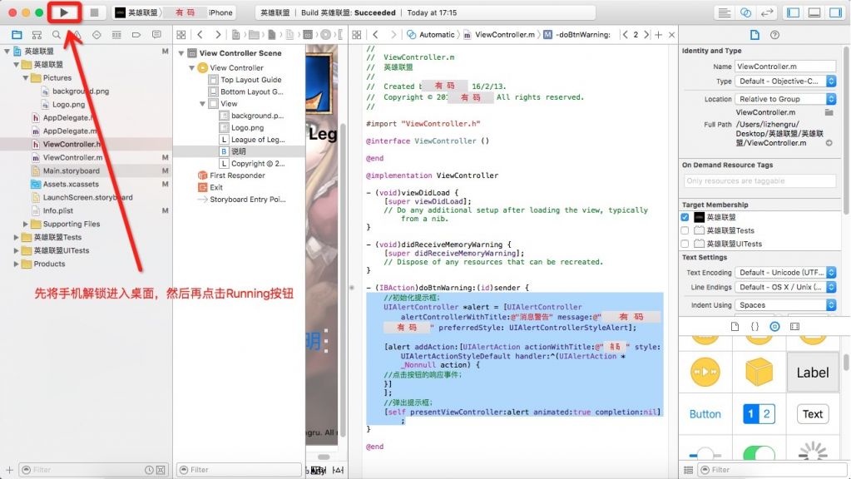Viewport: 851px width, 479px height.
Task: Hide the Utilities pane
Action: point(834,12)
